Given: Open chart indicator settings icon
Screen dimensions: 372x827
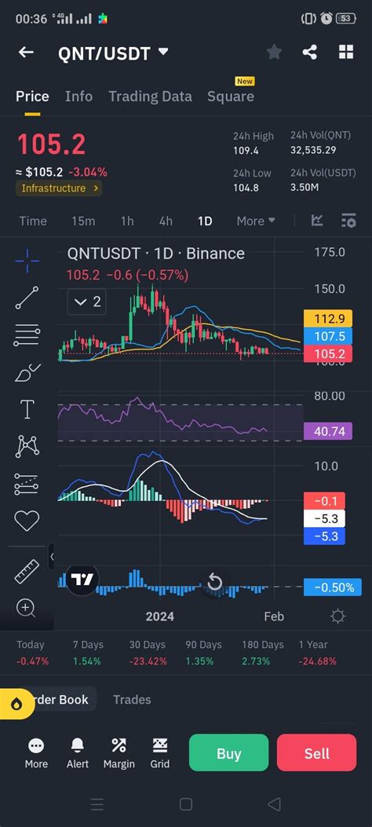Looking at the screenshot, I should [348, 221].
